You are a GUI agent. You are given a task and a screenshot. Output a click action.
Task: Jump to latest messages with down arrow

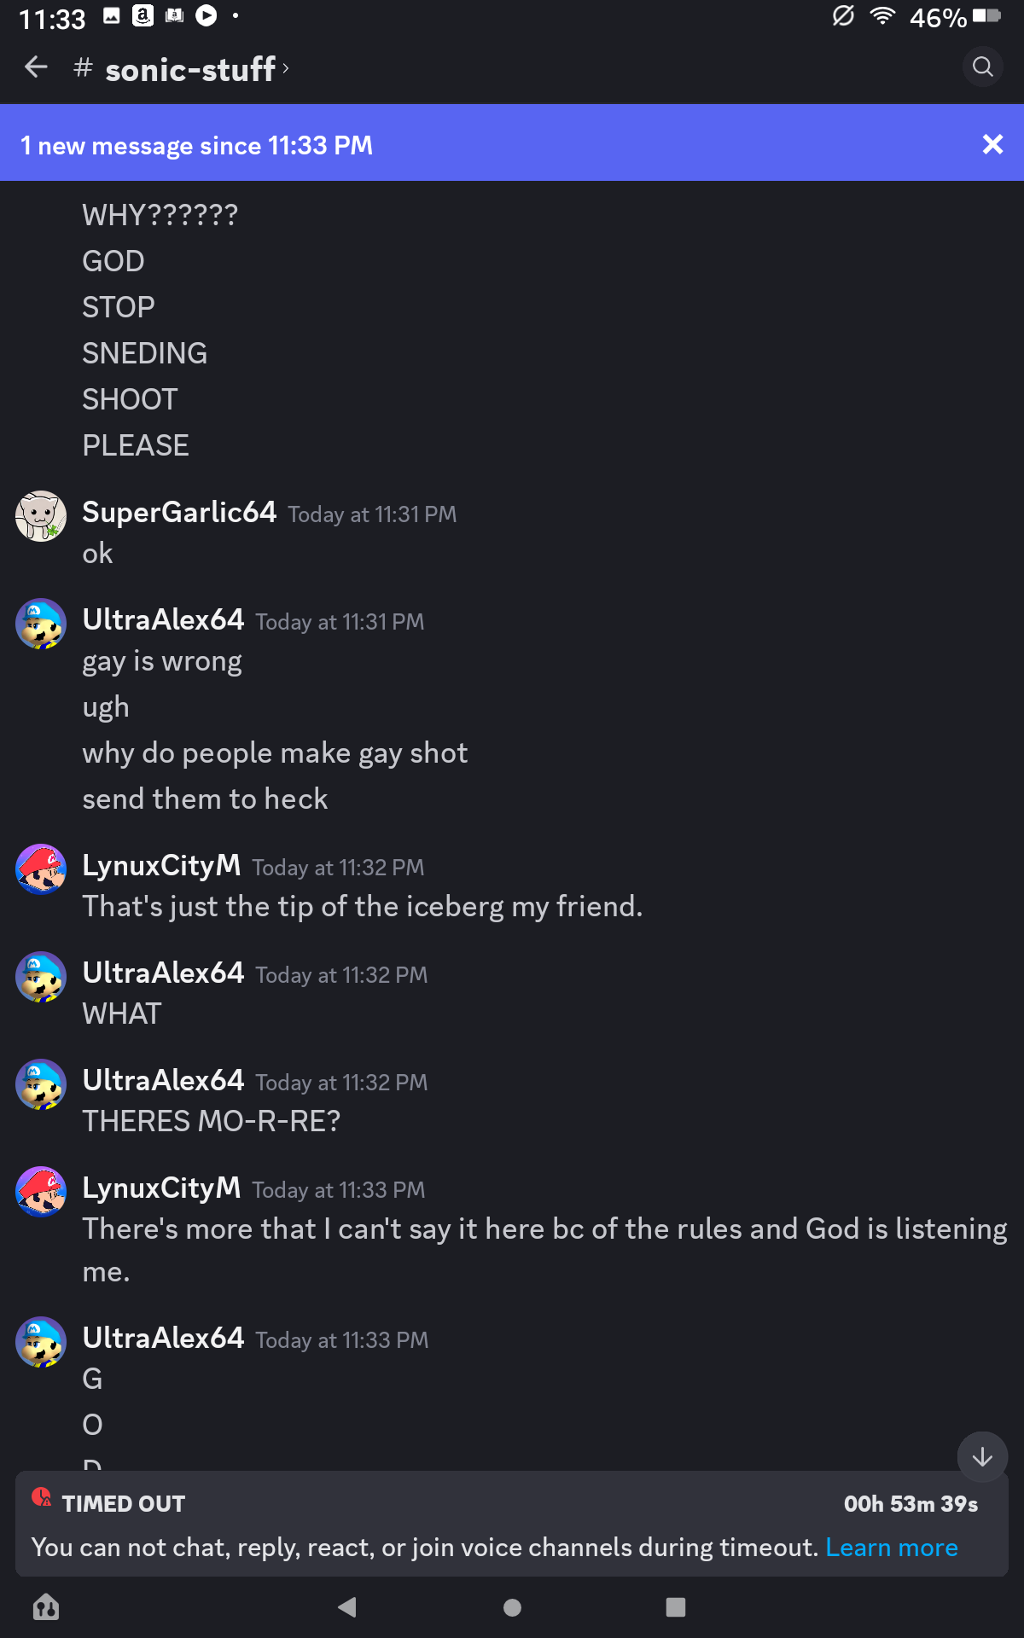[982, 1456]
